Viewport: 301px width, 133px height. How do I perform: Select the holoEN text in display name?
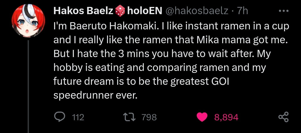[x=145, y=11]
